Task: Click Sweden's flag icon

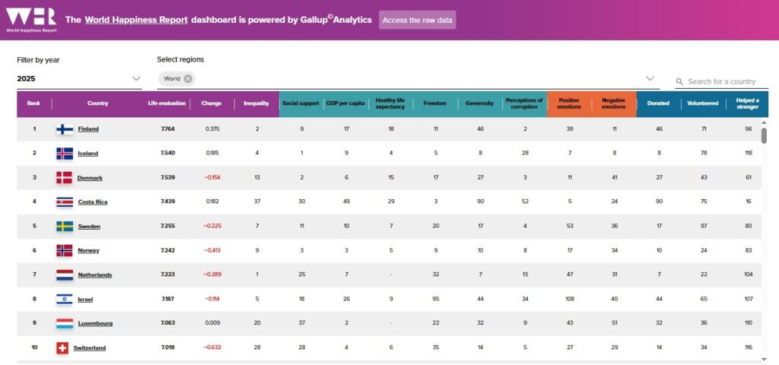Action: pos(65,227)
